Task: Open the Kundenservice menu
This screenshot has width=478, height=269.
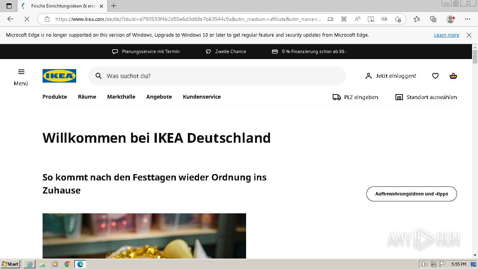Action: pos(202,97)
